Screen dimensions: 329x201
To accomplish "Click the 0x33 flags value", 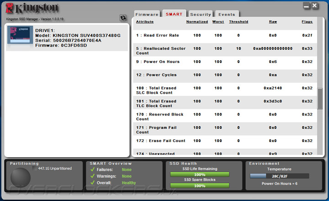I will [307, 48].
